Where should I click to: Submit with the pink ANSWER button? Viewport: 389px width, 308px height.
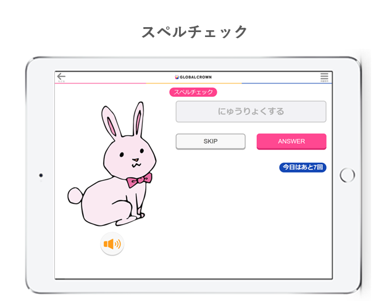point(291,141)
